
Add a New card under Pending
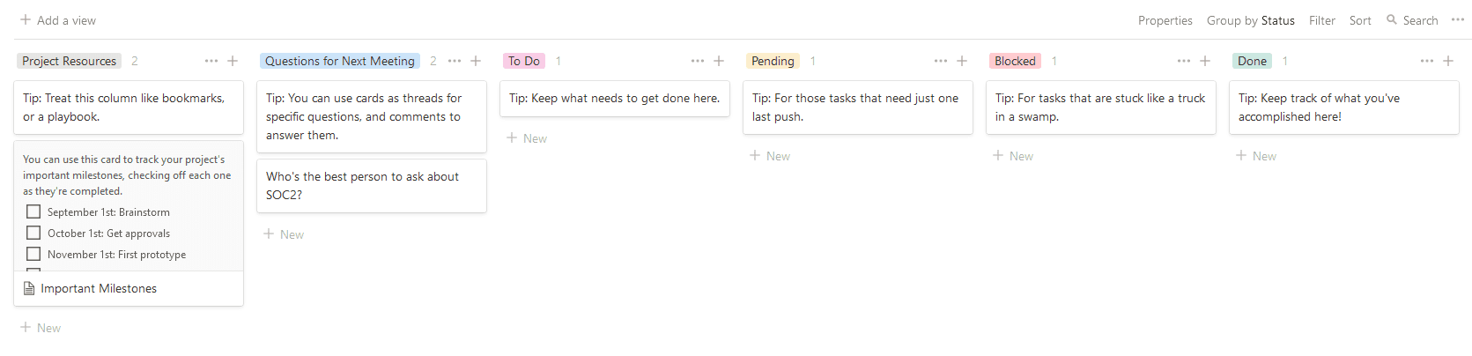(x=770, y=156)
